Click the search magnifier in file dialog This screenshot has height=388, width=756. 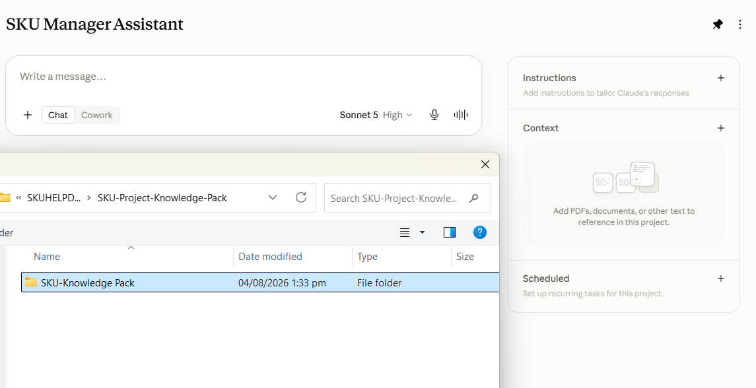[x=474, y=197]
